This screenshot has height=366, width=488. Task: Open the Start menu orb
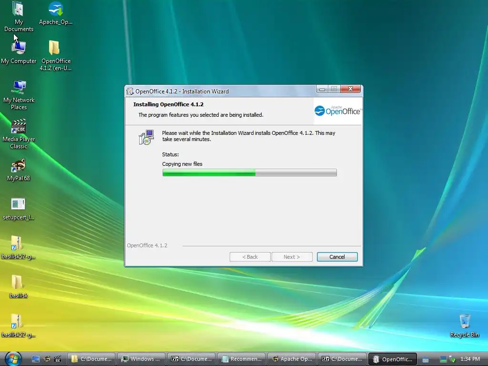pyautogui.click(x=12, y=359)
